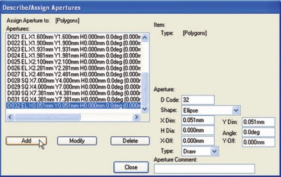Click the H Dia input field
The image size is (281, 177).
pos(198,130)
